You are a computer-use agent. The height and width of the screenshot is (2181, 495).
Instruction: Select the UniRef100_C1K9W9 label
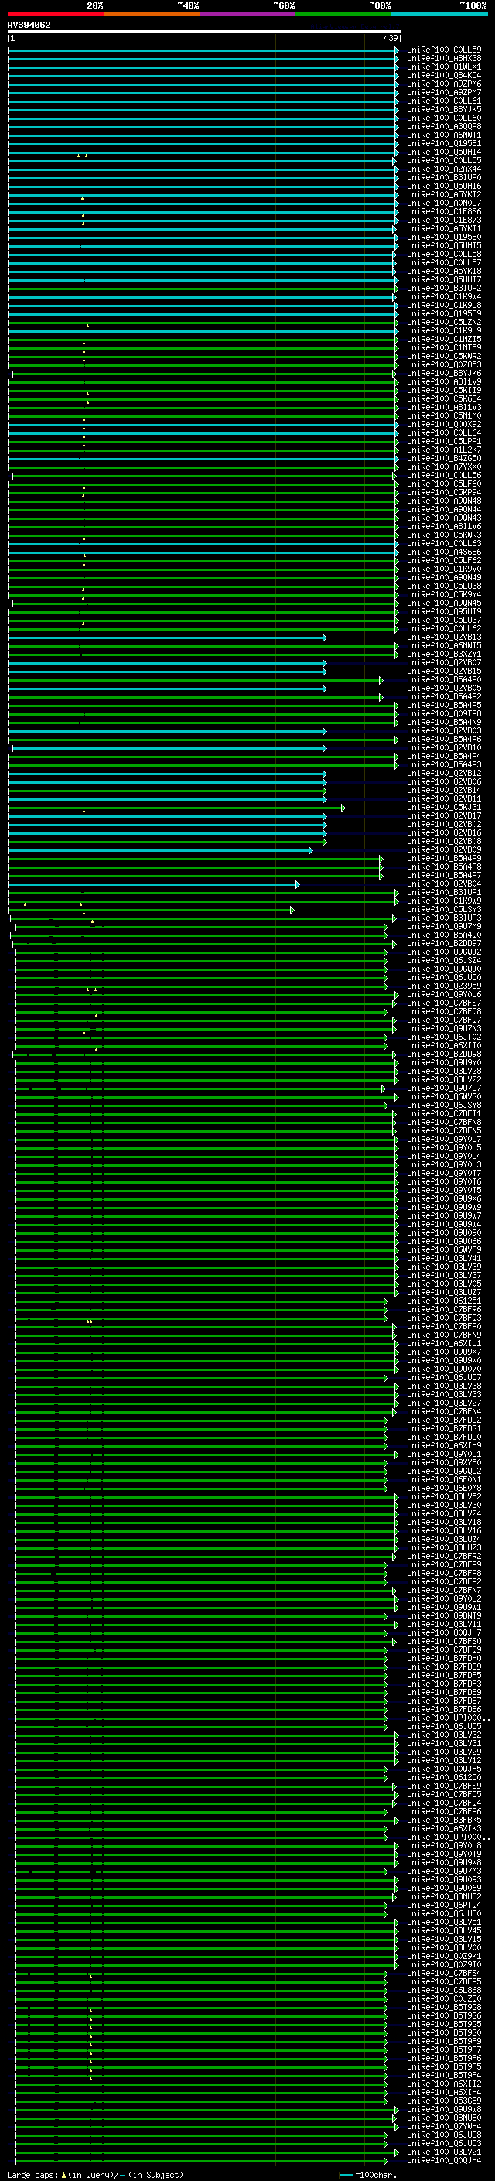pos(444,901)
